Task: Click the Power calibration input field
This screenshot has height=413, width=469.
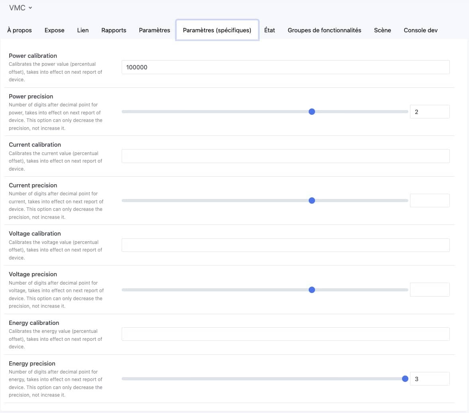Action: [286, 67]
